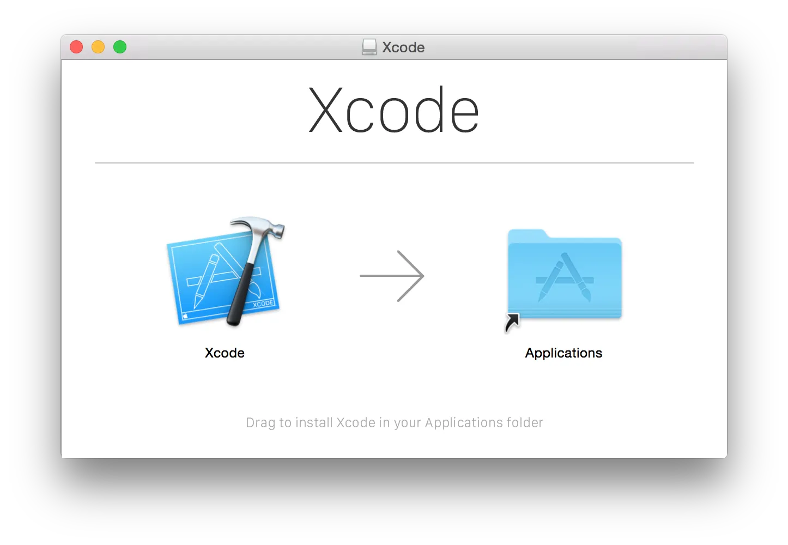Click the "Drag to install Xcode" instruction text
This screenshot has width=788, height=545.
[x=394, y=423]
